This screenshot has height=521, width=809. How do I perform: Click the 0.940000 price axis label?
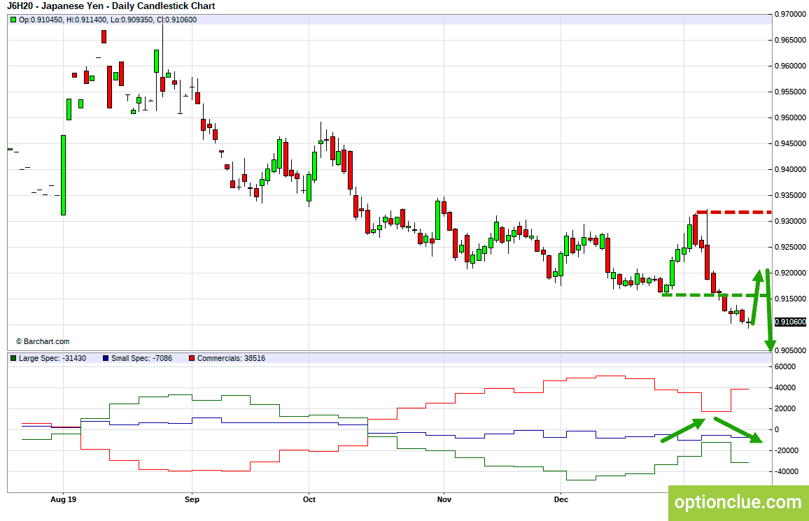(790, 169)
